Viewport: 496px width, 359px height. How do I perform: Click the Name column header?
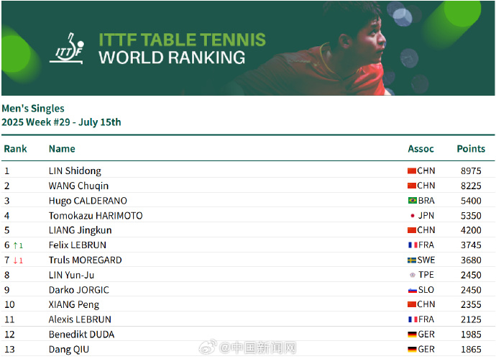click(62, 149)
